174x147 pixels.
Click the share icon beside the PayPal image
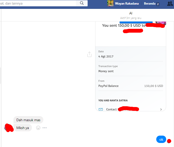click(x=89, y=54)
